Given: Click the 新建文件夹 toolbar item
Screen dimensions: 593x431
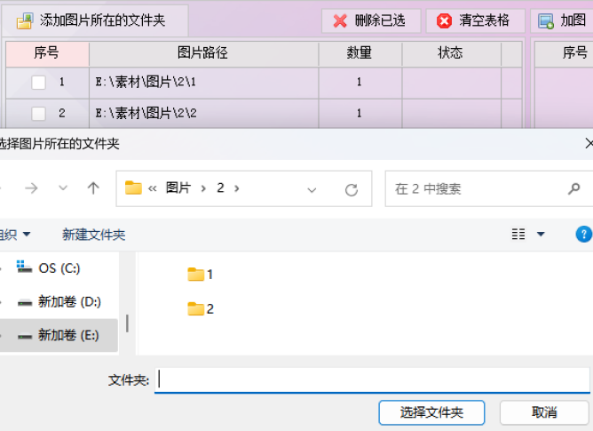Looking at the screenshot, I should tap(94, 235).
